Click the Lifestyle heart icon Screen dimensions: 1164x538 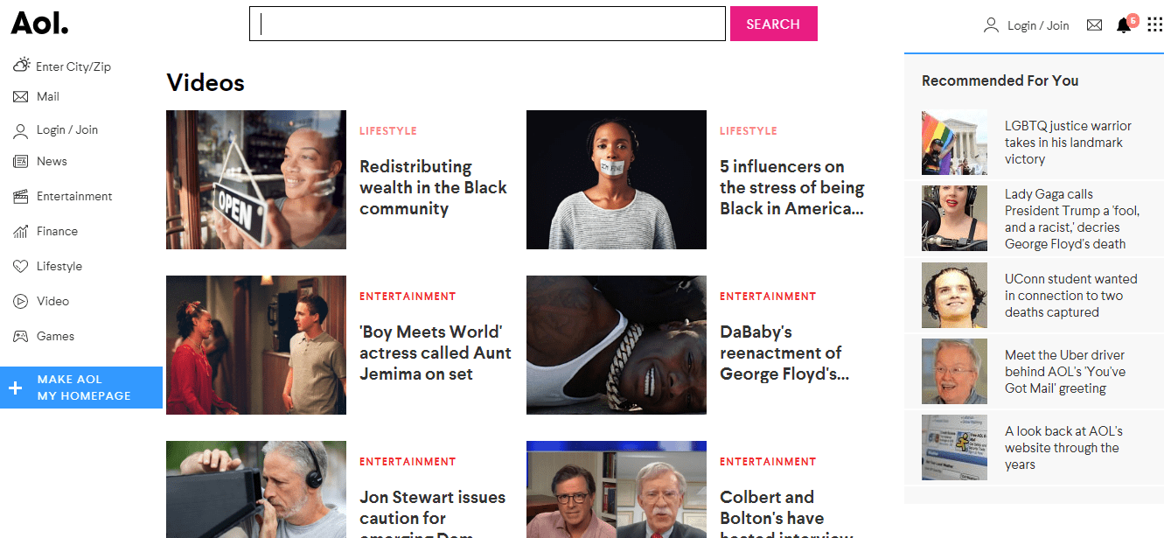pyautogui.click(x=21, y=267)
